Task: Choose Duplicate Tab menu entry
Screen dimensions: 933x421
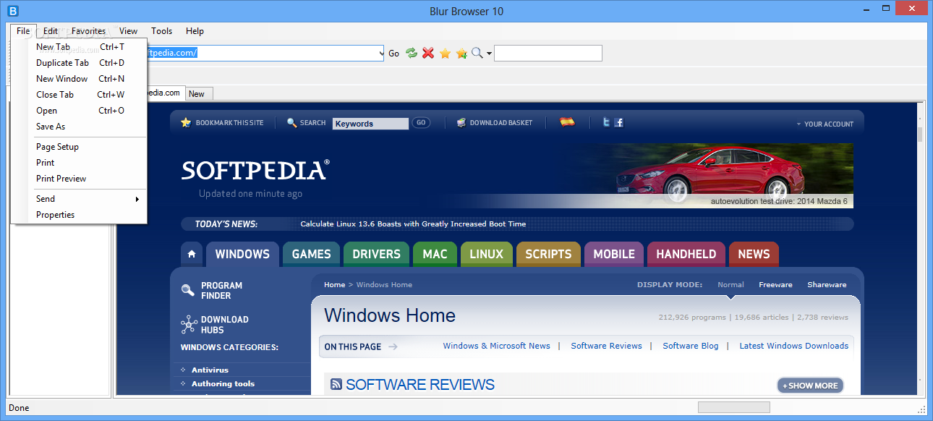Action: tap(80, 63)
